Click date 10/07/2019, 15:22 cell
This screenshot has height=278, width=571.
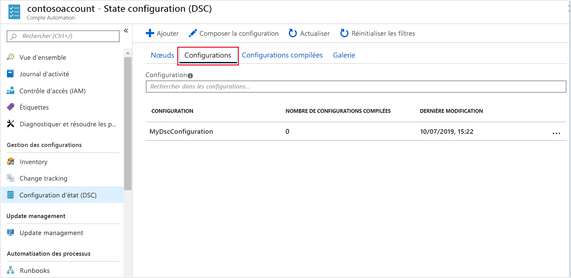[x=447, y=131]
